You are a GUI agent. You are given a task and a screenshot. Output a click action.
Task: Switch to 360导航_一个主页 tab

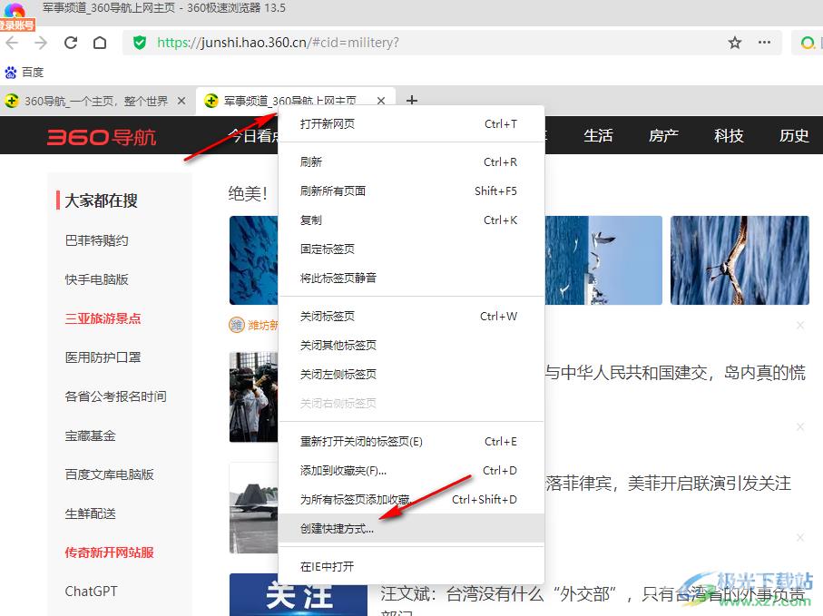tap(95, 101)
